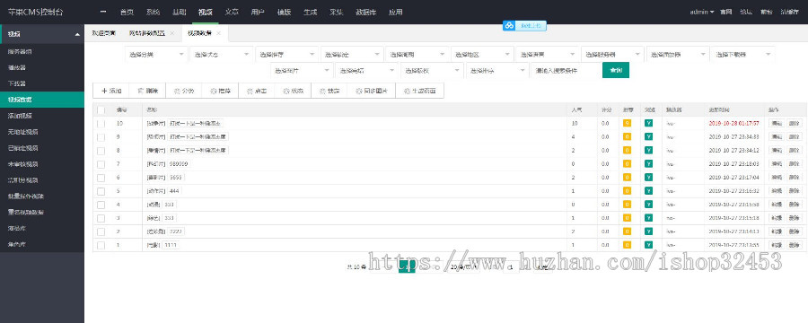This screenshot has height=323, width=808.
Task: Select 添加视频 in the sidebar
Action: (x=41, y=116)
